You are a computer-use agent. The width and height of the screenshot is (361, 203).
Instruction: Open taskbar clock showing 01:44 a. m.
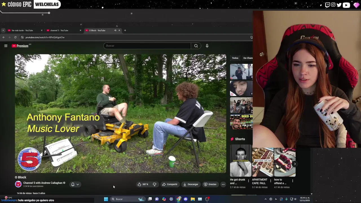pyautogui.click(x=305, y=199)
